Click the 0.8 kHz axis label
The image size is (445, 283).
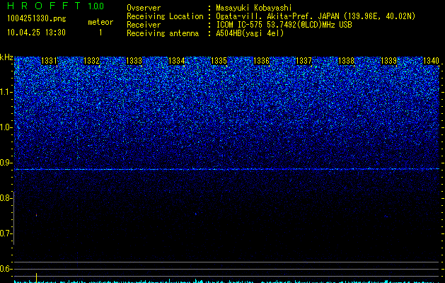pos(6,198)
